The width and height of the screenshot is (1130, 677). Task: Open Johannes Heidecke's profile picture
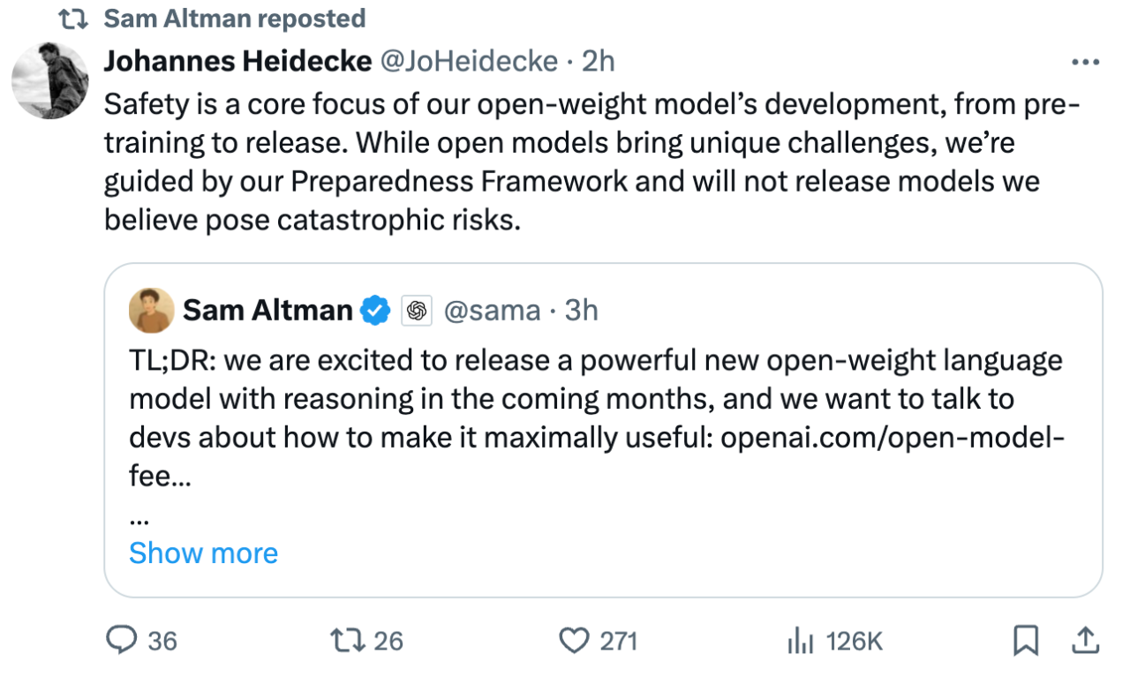(x=50, y=80)
